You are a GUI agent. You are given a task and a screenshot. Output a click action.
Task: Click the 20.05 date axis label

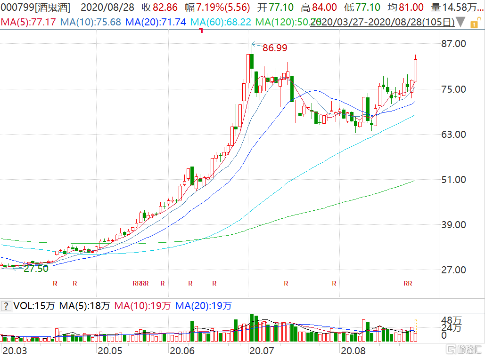pos(109,351)
